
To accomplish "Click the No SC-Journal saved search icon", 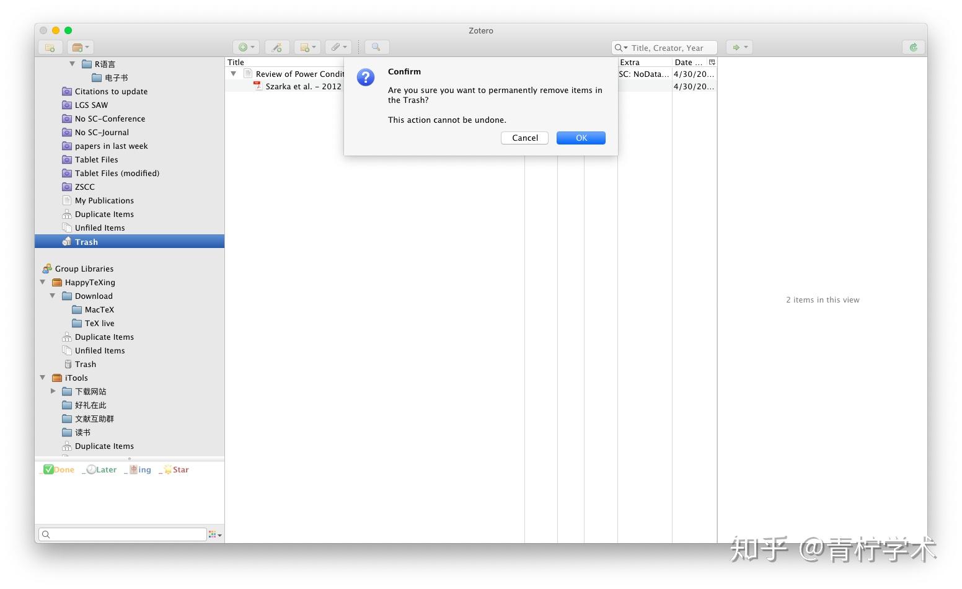I will point(67,132).
